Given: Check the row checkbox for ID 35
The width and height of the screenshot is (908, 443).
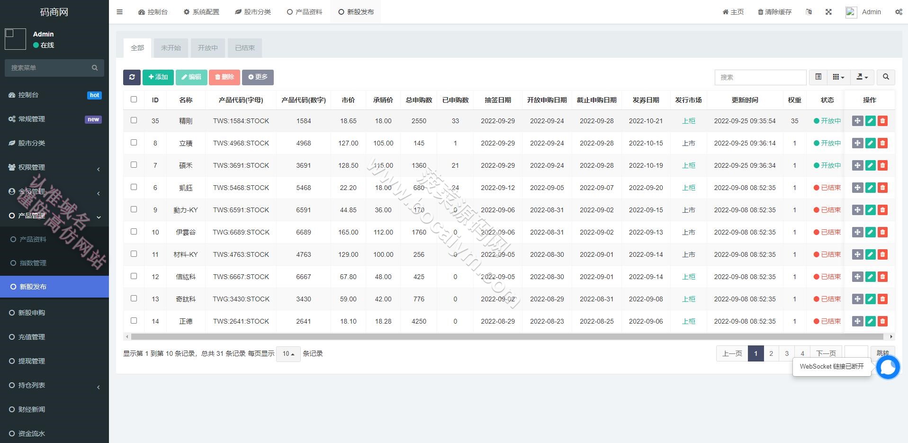Looking at the screenshot, I should [134, 120].
